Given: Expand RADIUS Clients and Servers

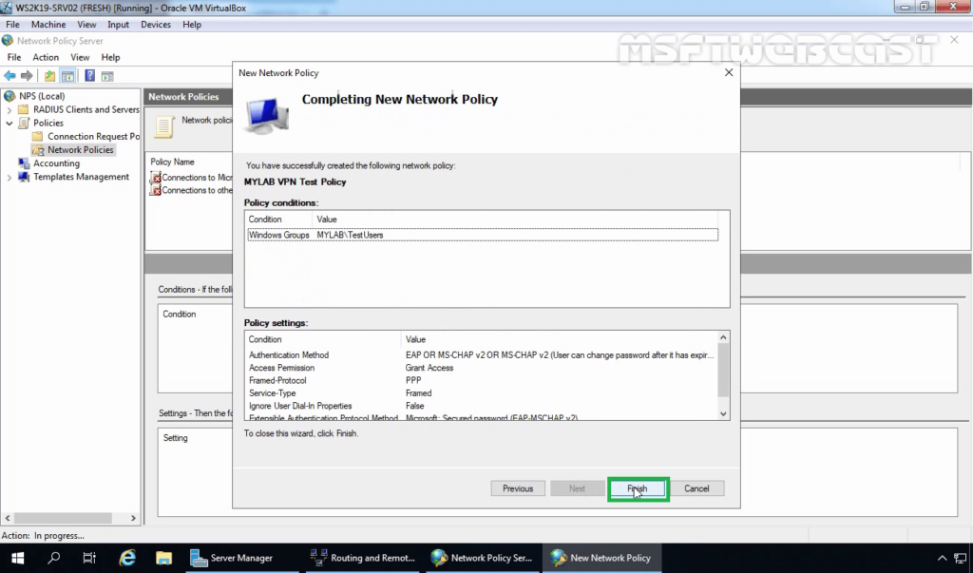Looking at the screenshot, I should click(10, 110).
